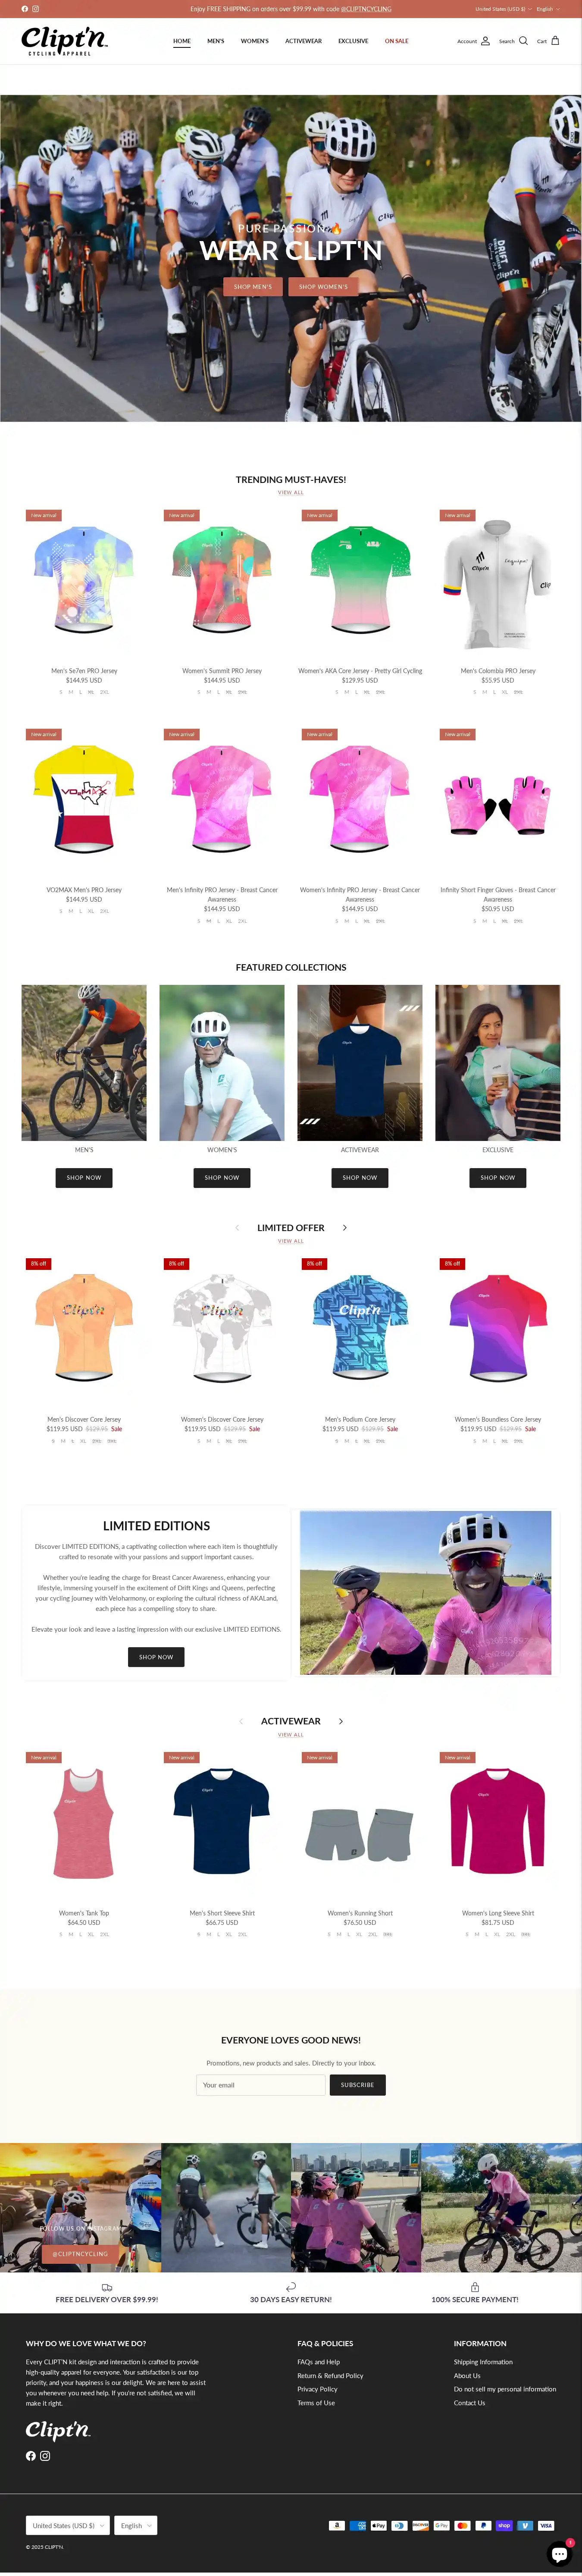Expand the English language footer dropdown

(x=135, y=2526)
